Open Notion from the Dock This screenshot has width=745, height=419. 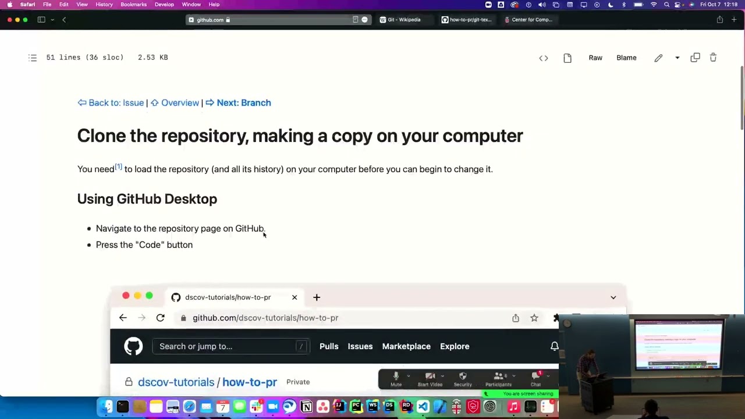point(306,406)
